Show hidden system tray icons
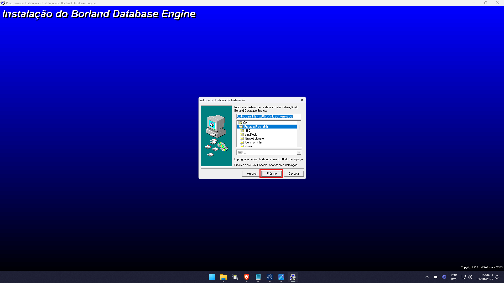The height and width of the screenshot is (283, 504). [427, 277]
